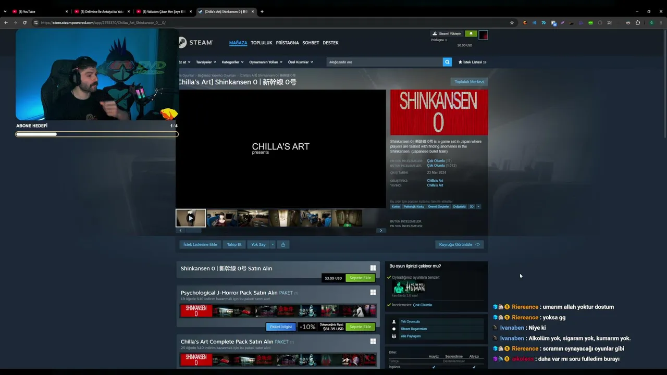Click the Mağazada ara search field
The height and width of the screenshot is (375, 667).
pyautogui.click(x=385, y=62)
